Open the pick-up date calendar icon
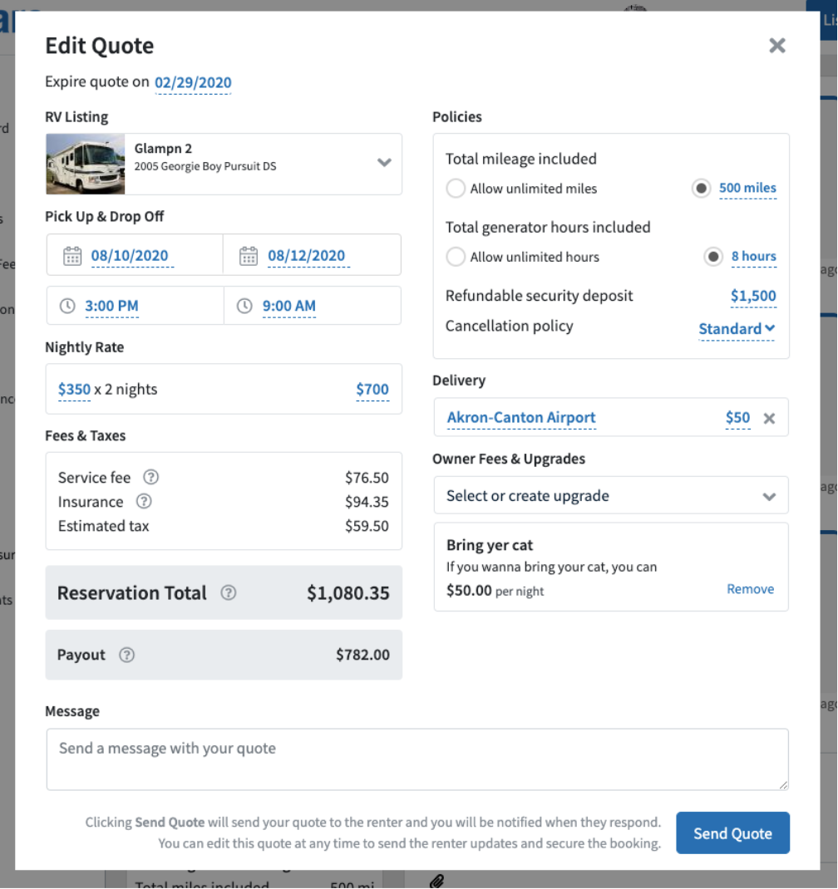The height and width of the screenshot is (889, 838). [73, 256]
